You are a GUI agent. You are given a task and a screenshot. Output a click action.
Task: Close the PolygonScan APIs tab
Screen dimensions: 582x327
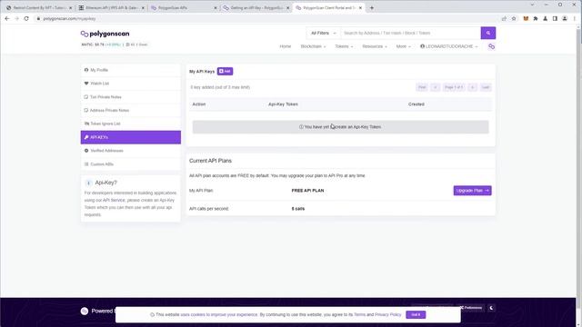[216, 8]
